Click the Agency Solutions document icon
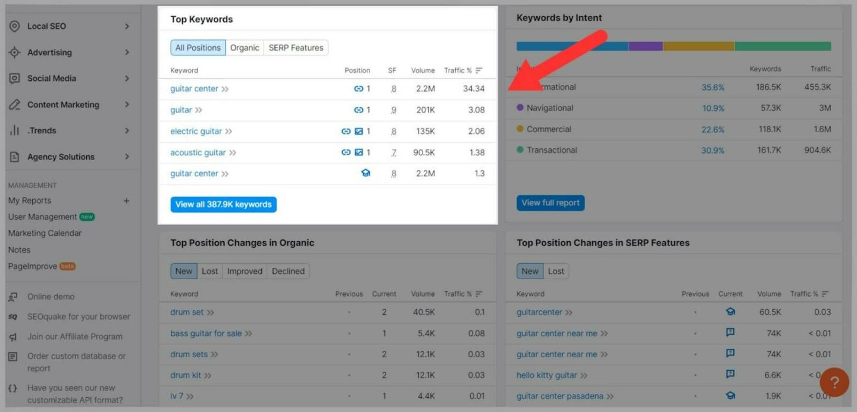857x412 pixels. [x=12, y=157]
